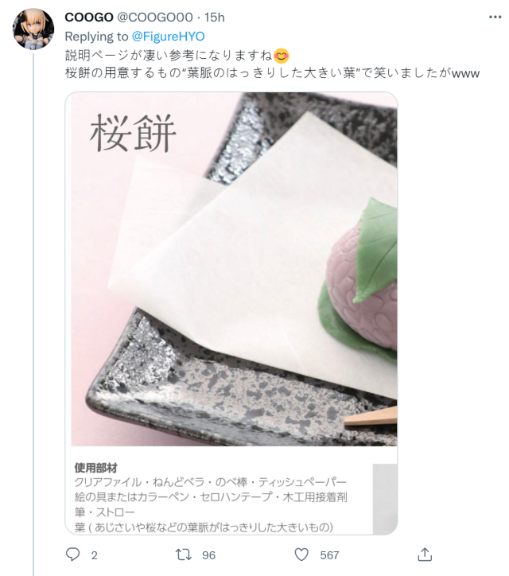Click the share upload icon
Screen dimensions: 509x576
(x=425, y=555)
